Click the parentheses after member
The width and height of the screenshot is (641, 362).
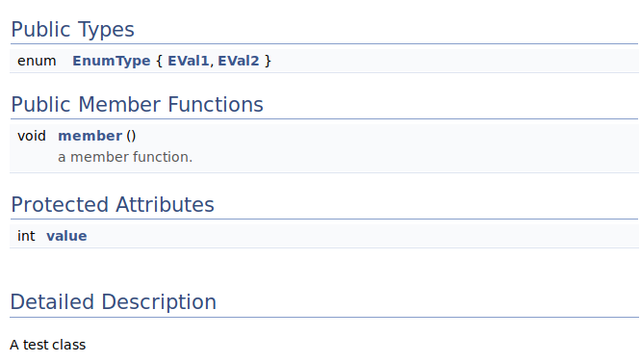click(131, 136)
